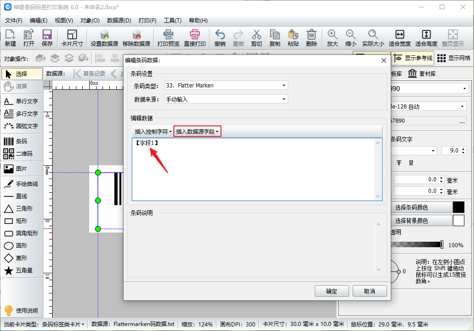Open font size 9.0 stepper
This screenshot has width=474, height=331.
[463, 151]
